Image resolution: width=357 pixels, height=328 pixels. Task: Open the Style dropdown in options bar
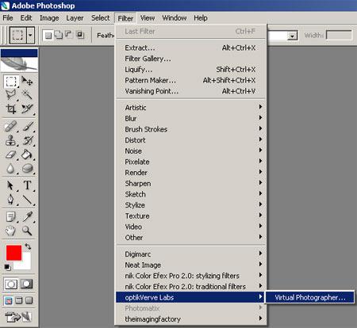tap(292, 36)
